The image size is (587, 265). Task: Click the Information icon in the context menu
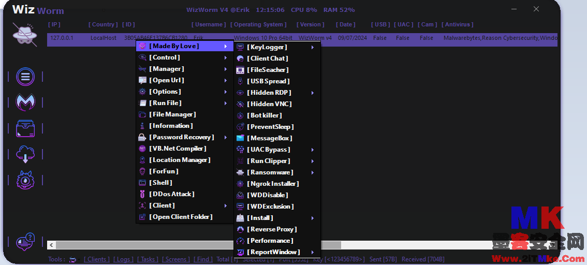(x=142, y=126)
